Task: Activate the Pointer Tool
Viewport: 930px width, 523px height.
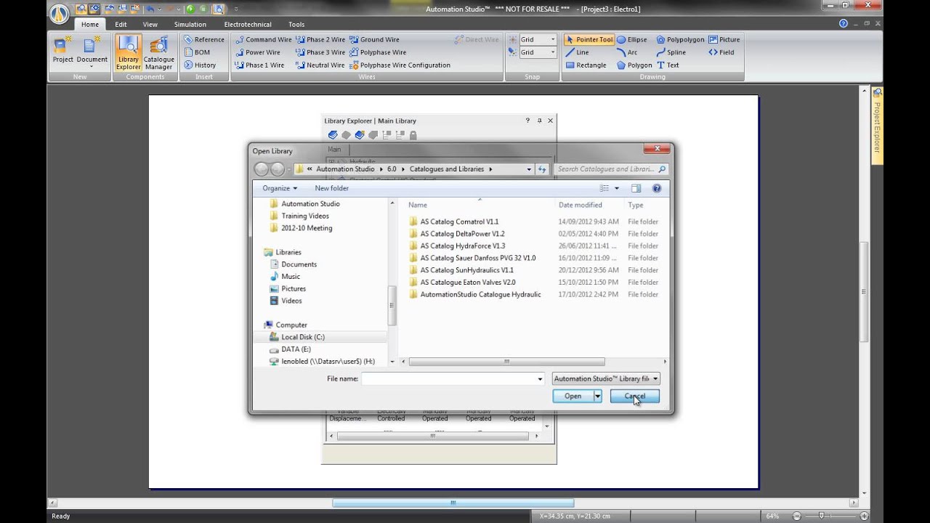Action: click(589, 39)
